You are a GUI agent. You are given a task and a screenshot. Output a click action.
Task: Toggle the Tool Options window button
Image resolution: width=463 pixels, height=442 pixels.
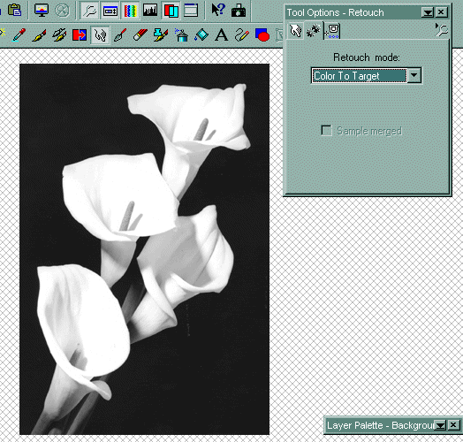click(110, 11)
